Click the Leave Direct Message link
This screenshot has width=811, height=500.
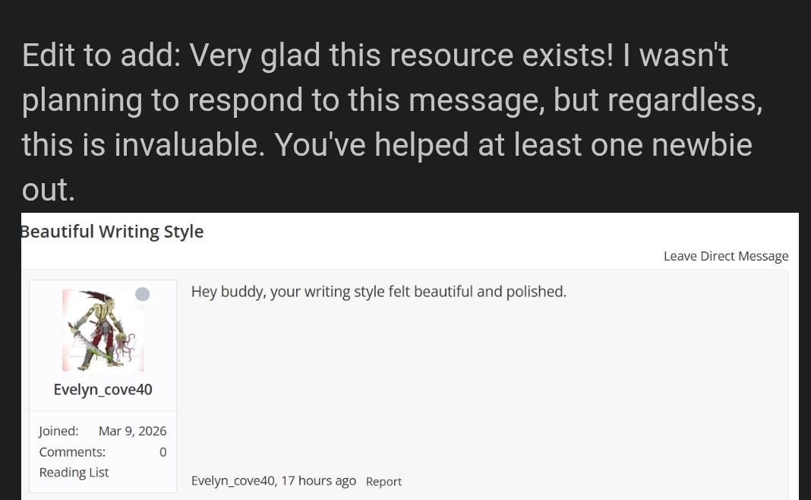pyautogui.click(x=725, y=256)
